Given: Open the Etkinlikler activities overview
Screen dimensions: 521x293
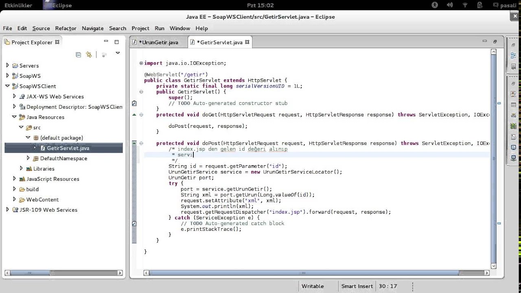Looking at the screenshot, I should click(x=18, y=5).
